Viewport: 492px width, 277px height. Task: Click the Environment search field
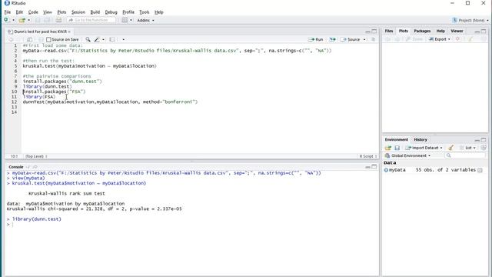(465, 155)
